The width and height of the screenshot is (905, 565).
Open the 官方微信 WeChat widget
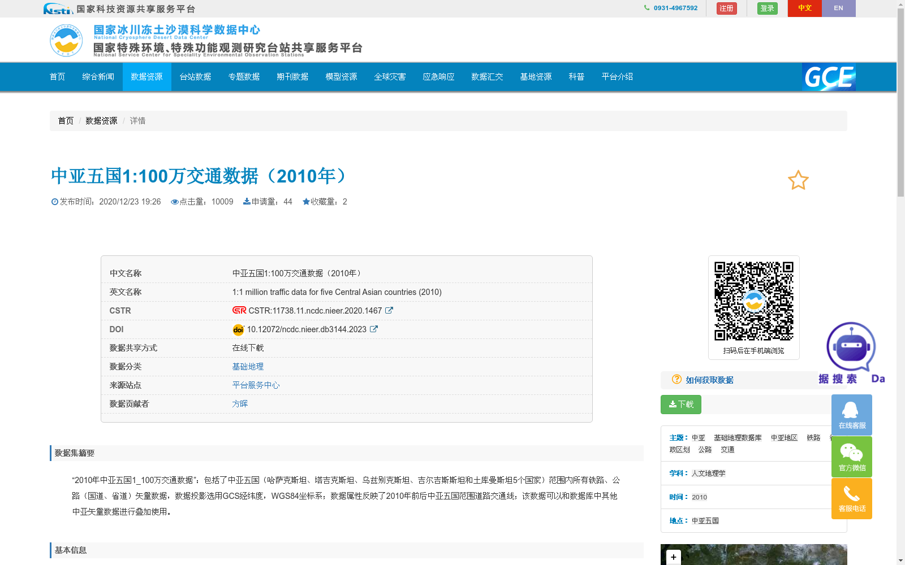click(x=852, y=457)
